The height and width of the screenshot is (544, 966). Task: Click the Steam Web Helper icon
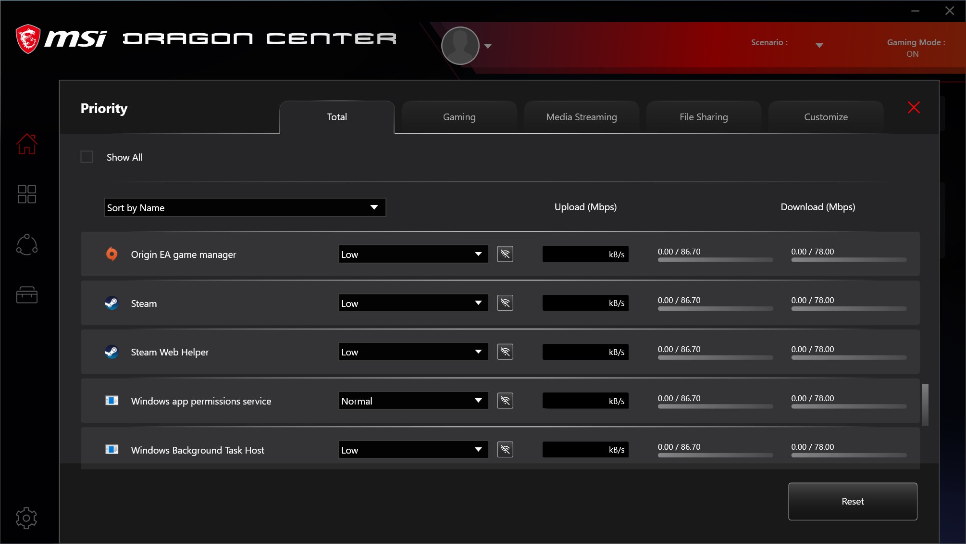[x=111, y=352]
